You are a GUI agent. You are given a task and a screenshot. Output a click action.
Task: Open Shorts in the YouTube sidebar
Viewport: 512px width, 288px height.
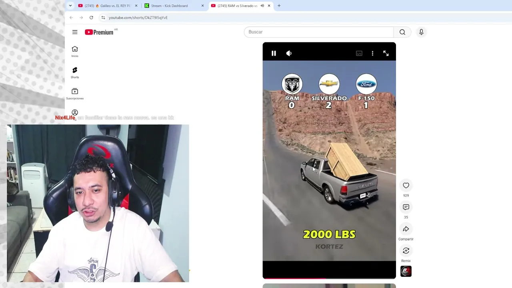coord(75,72)
